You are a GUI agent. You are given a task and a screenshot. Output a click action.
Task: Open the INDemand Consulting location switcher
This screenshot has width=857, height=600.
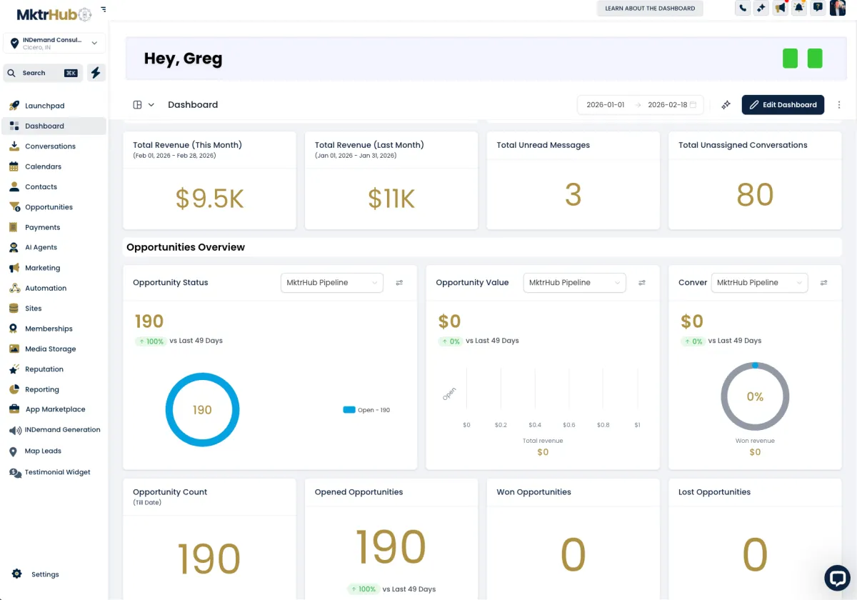[x=54, y=44]
